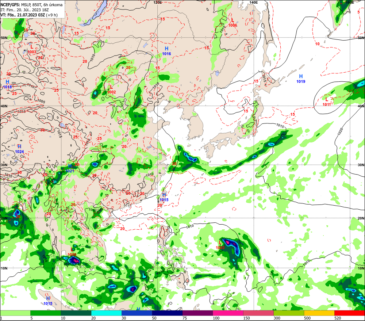Click the navy 50–75 legend swatch
The image size is (365, 321).
pos(167,313)
